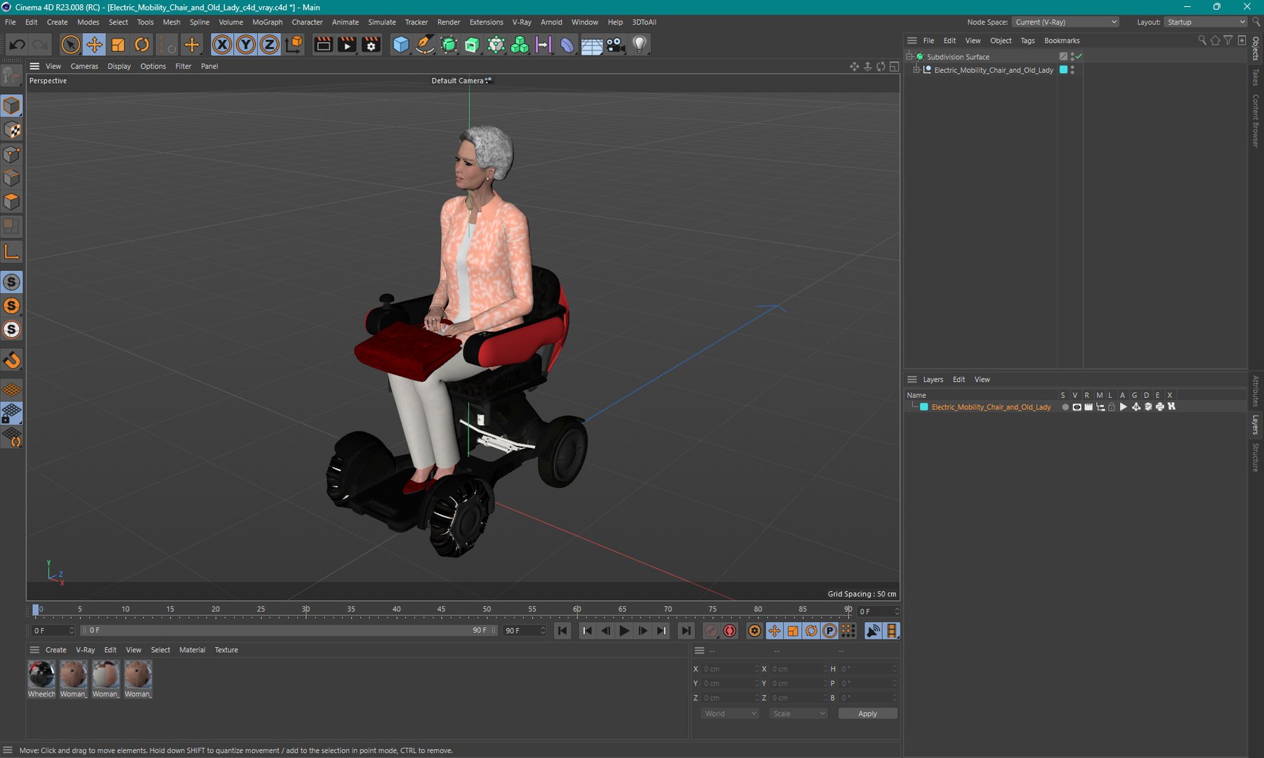Select the Wheelchair material thumbnail
The height and width of the screenshot is (758, 1264).
41,674
